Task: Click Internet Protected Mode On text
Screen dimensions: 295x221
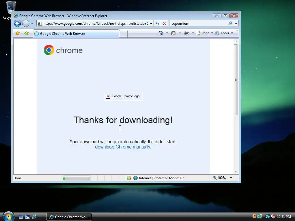Action: 162,178
